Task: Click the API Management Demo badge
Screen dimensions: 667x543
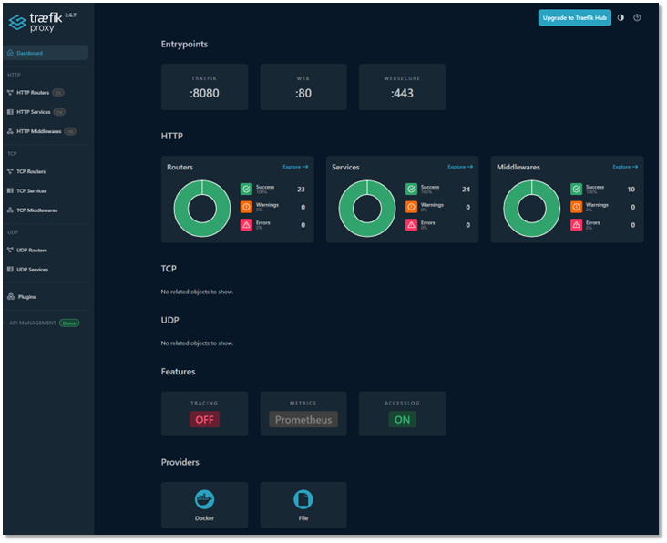Action: click(x=69, y=323)
